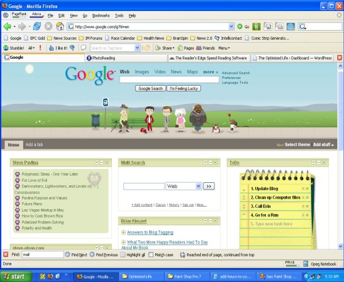Close the Find bar with red X

[x=5, y=254]
